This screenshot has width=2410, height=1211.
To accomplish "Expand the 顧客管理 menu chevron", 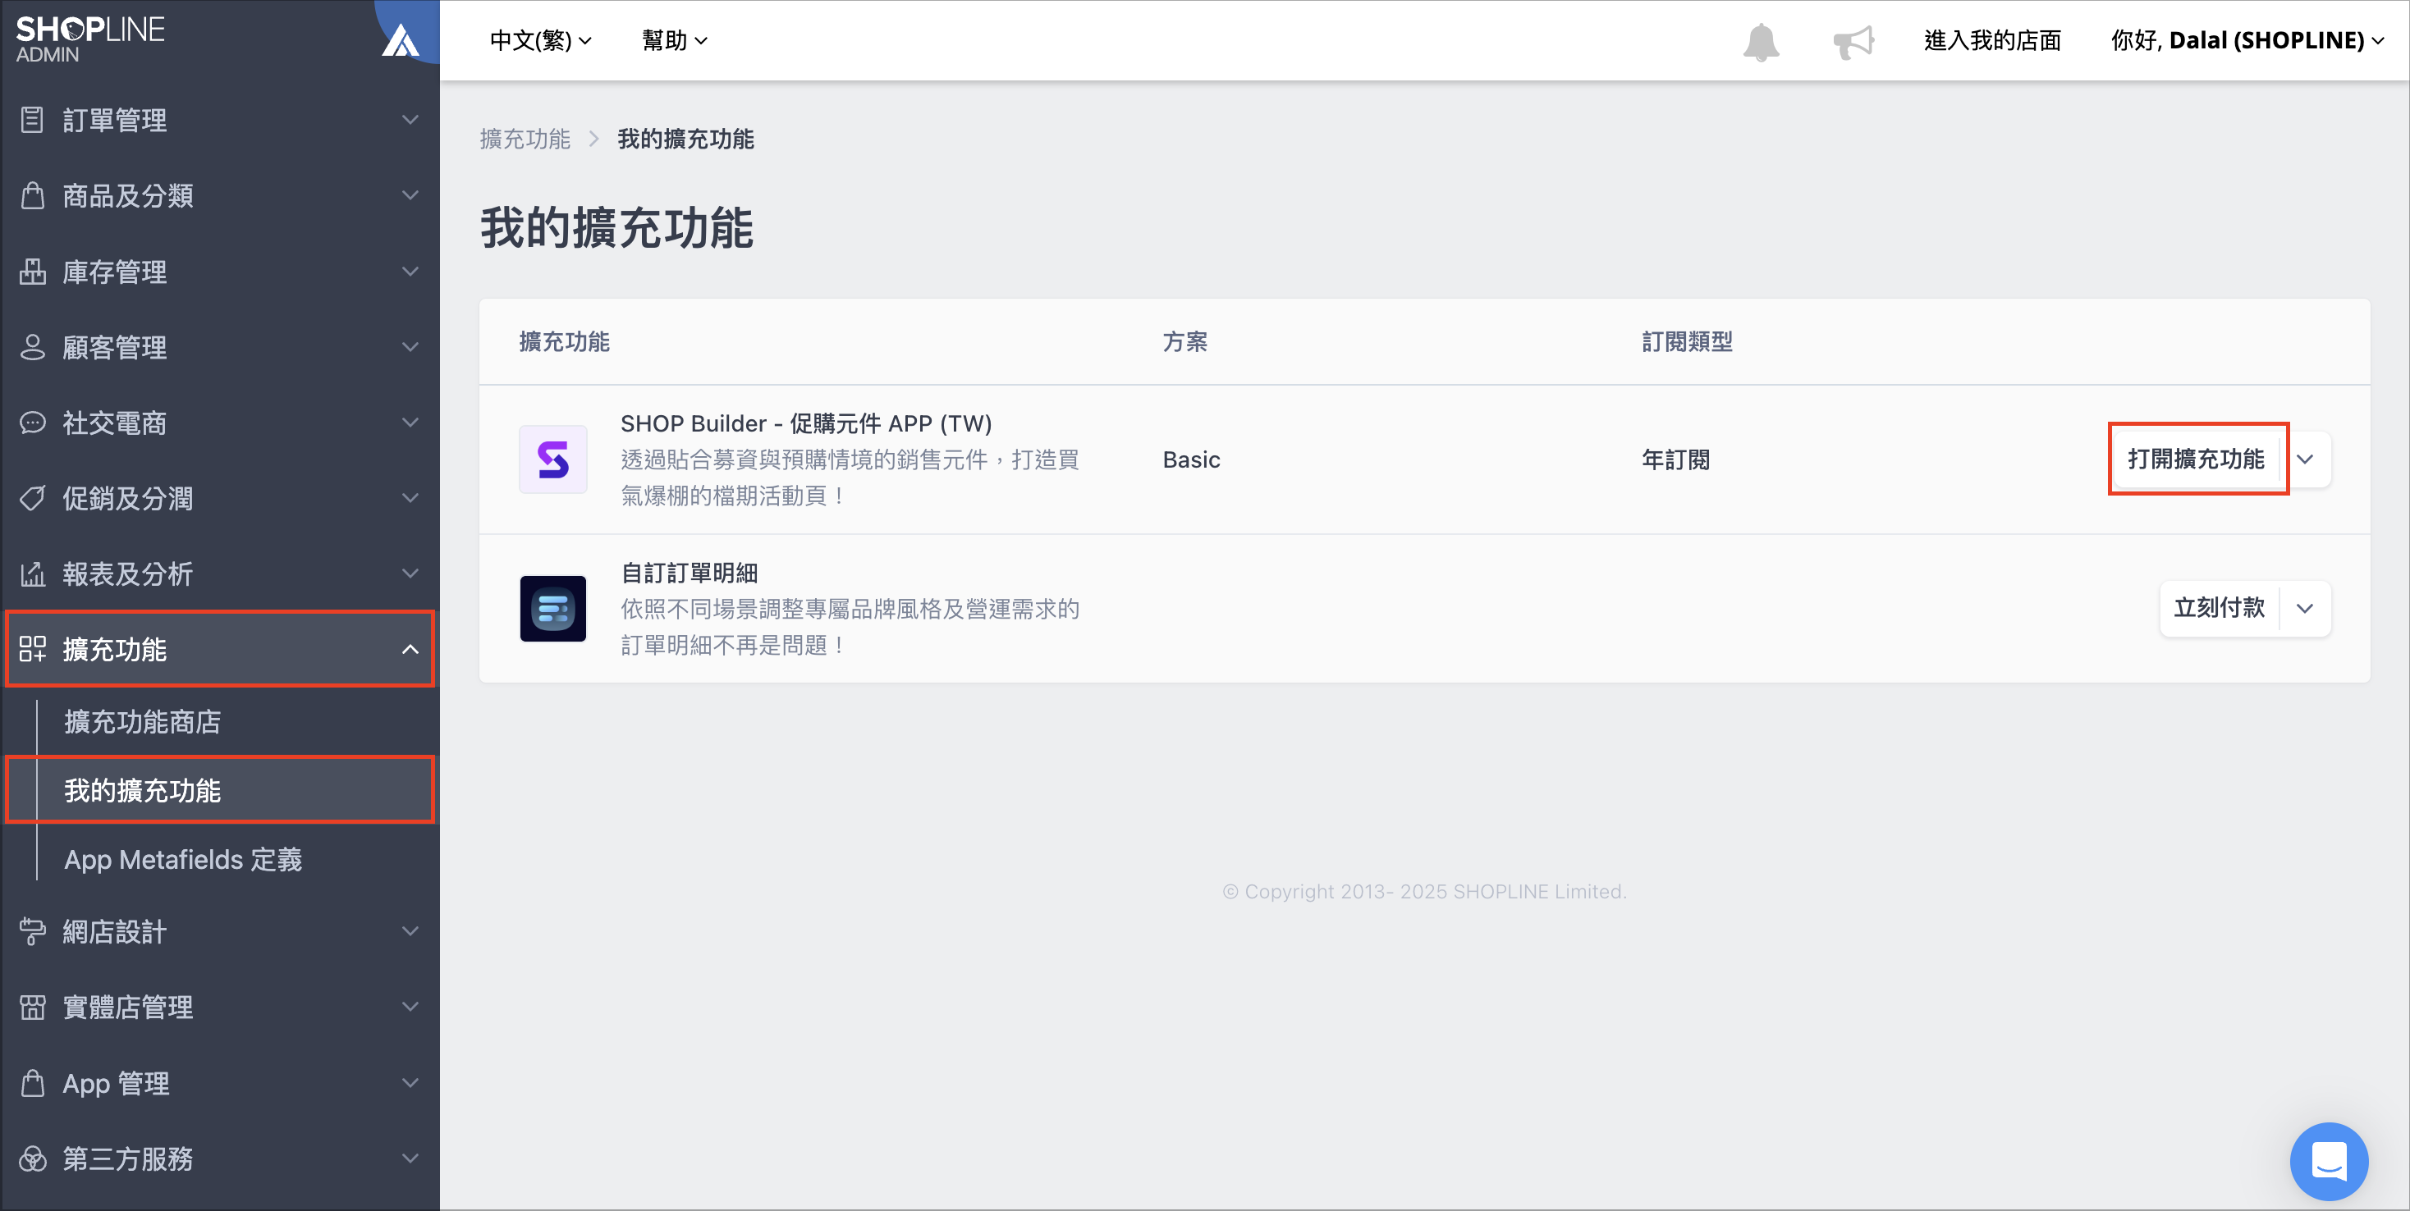I will click(410, 347).
